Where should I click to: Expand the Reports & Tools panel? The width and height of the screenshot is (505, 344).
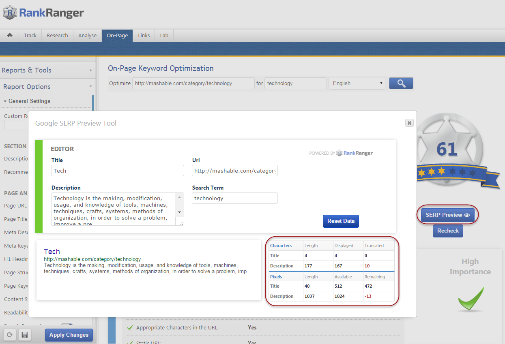click(47, 70)
